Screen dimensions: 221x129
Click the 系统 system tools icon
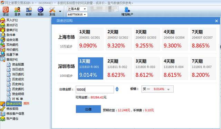click(x=52, y=11)
